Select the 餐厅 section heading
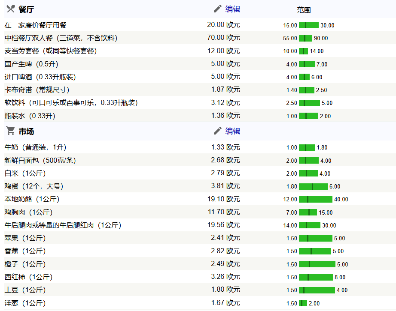This screenshot has width=396, height=311. (x=26, y=9)
